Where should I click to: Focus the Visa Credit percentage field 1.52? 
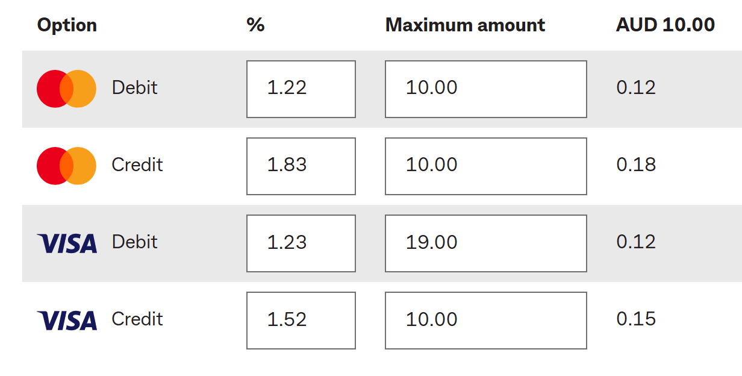click(301, 320)
